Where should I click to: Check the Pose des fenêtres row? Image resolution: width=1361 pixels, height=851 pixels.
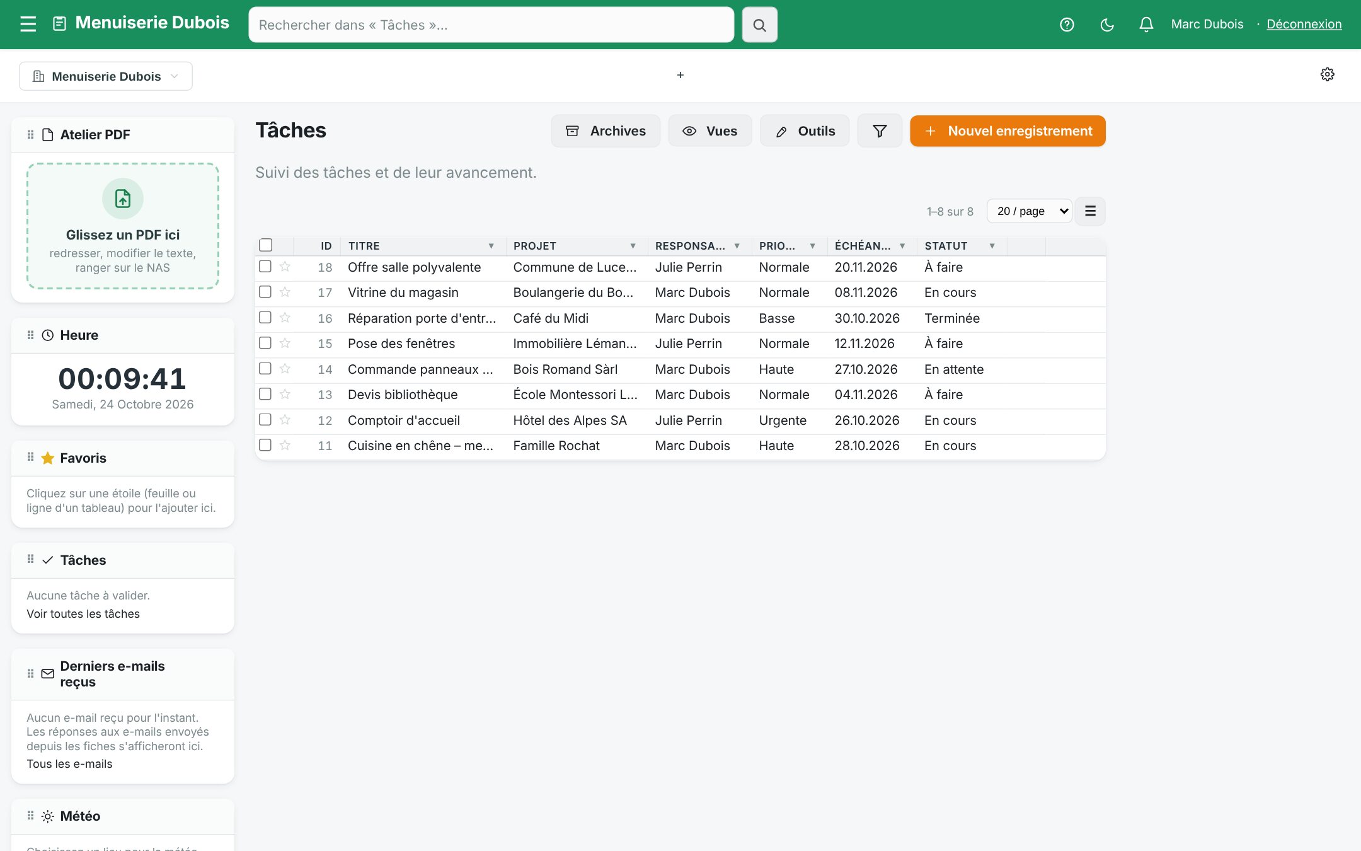(x=265, y=343)
